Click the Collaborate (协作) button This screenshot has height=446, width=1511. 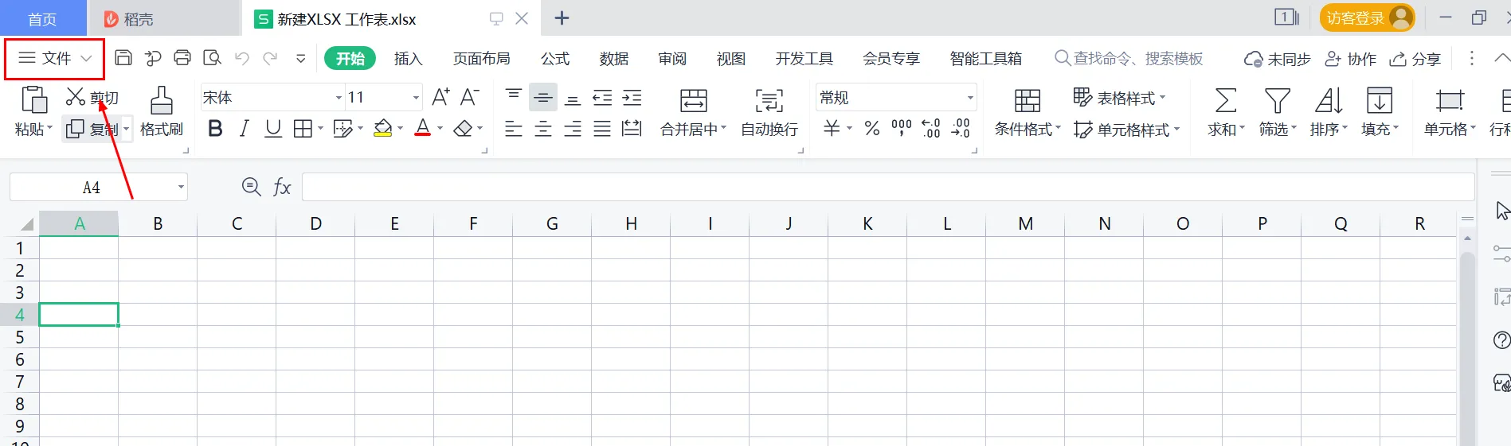1350,59
